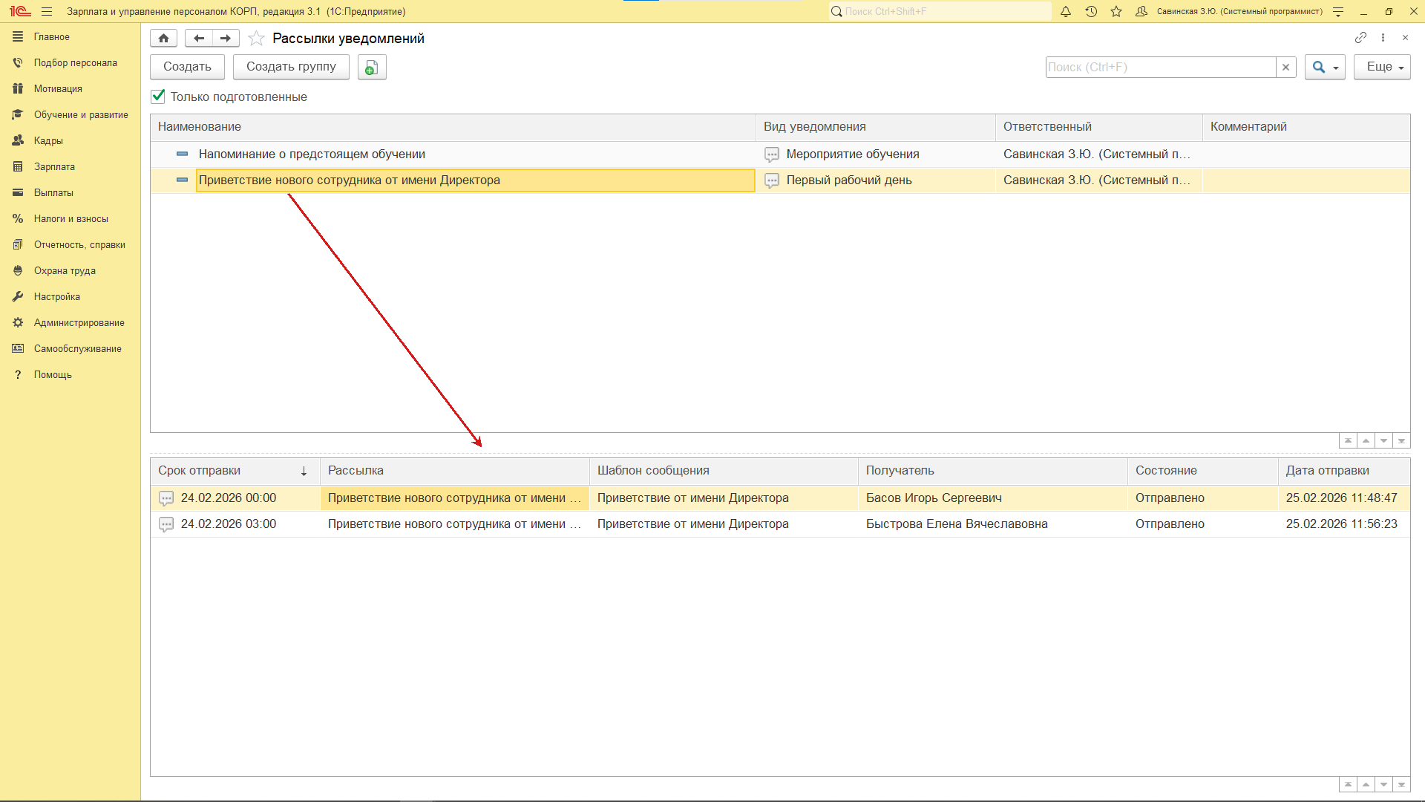Viewport: 1425px width, 802px height.
Task: Open the Кадры section in sidebar
Action: [x=48, y=141]
